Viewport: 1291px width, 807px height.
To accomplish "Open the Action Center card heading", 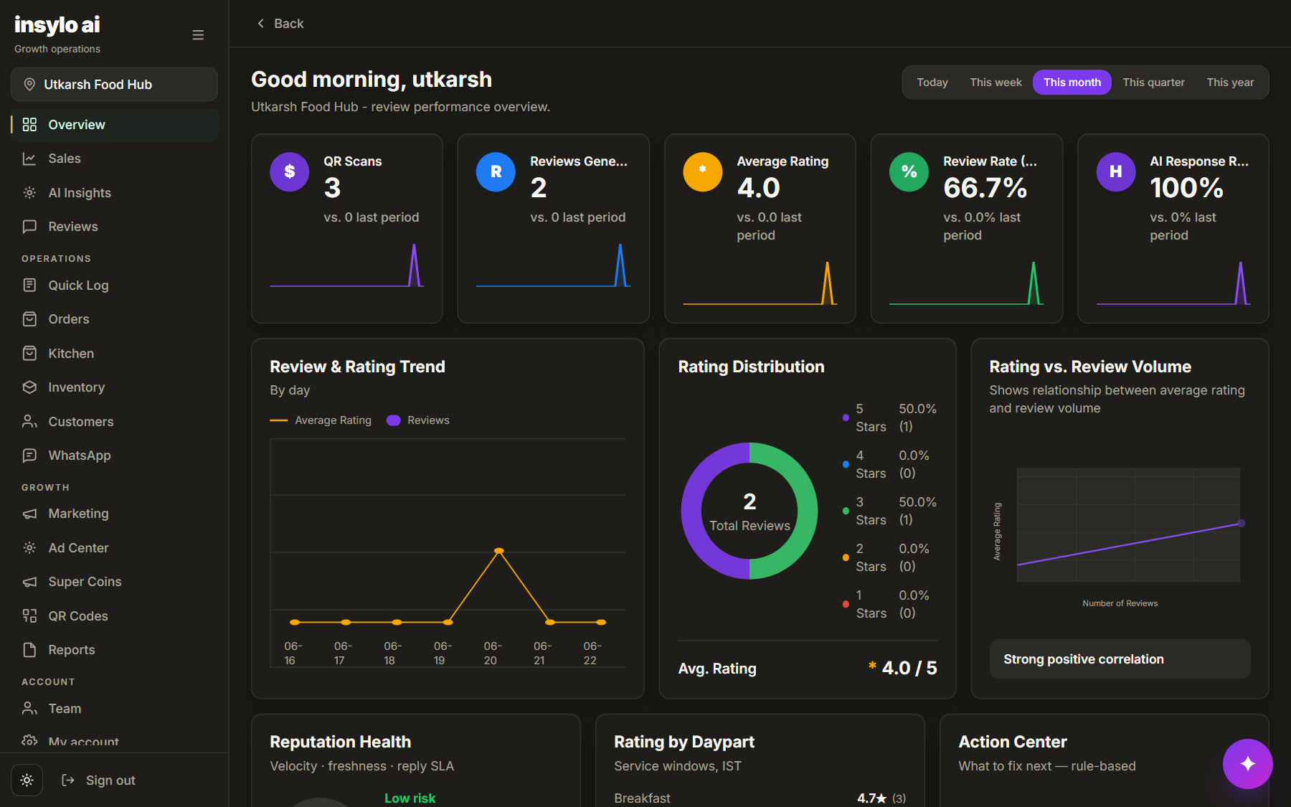I will [1013, 742].
